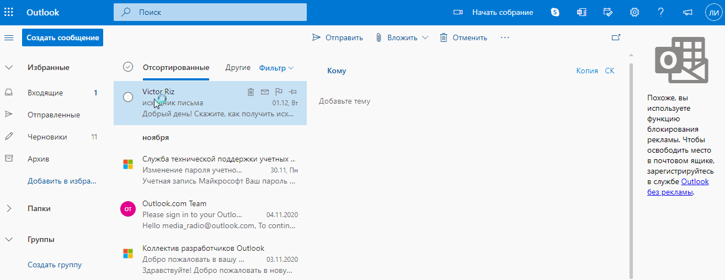Image resolution: width=725 pixels, height=280 pixels.
Task: Collapse the Группы section
Action: click(9, 239)
